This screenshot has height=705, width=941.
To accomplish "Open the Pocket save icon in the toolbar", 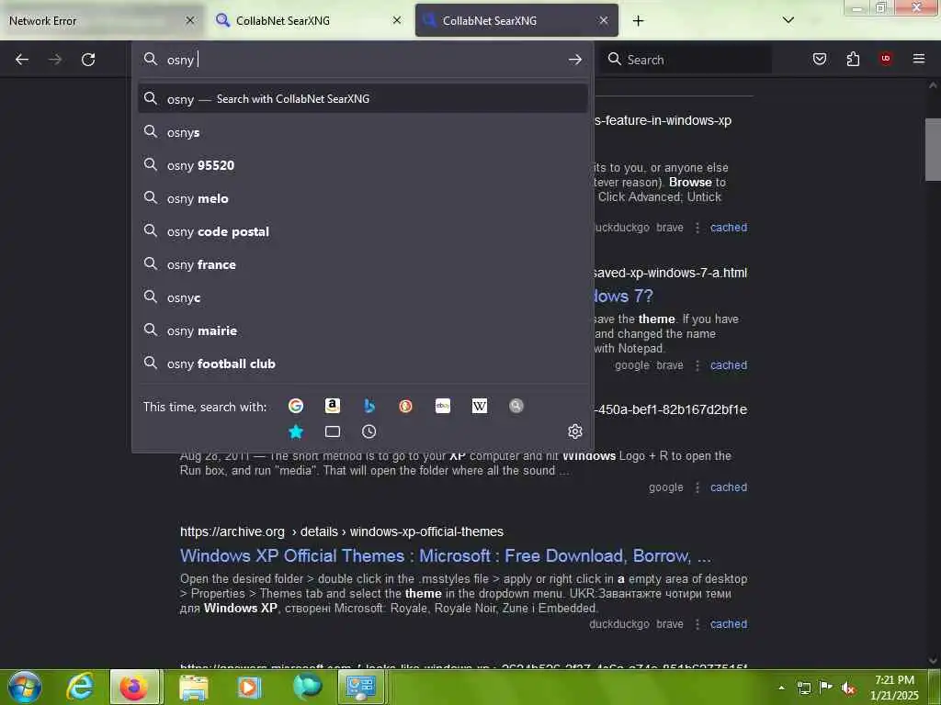I will pyautogui.click(x=820, y=59).
